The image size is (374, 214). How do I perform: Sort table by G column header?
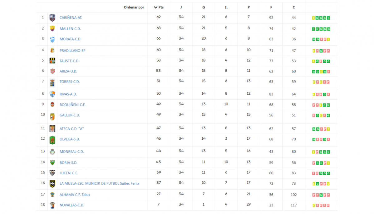[x=204, y=7]
